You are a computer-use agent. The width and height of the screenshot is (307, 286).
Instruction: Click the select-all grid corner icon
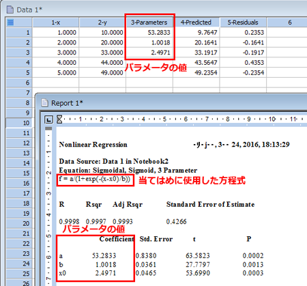click(x=10, y=23)
